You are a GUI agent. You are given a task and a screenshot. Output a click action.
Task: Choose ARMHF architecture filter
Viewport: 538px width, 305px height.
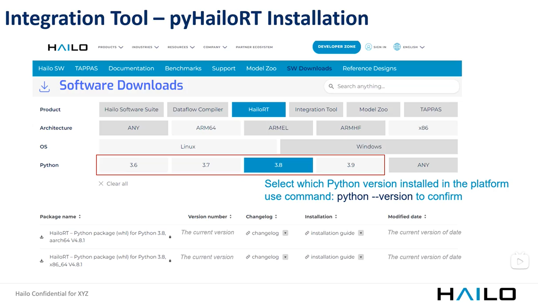tap(351, 128)
